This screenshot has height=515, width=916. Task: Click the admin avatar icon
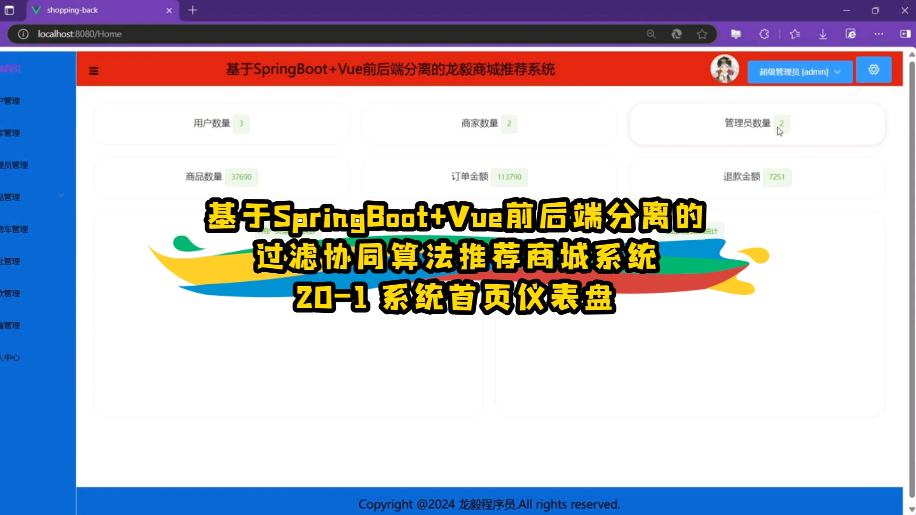tap(724, 70)
